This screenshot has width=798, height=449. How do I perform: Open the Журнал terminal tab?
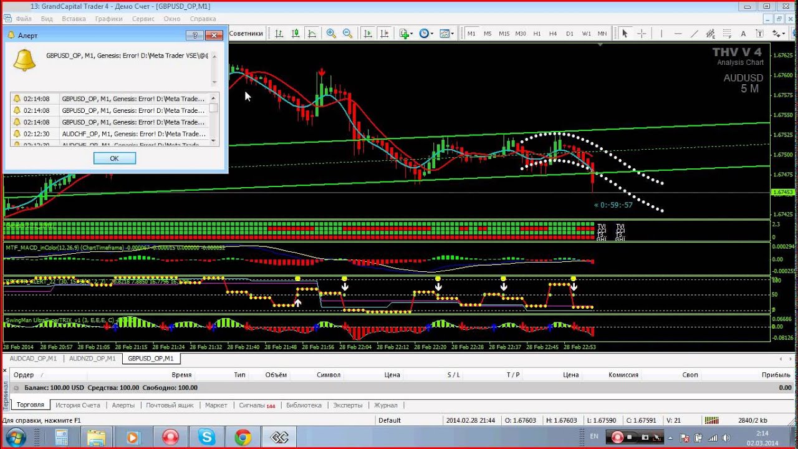385,405
